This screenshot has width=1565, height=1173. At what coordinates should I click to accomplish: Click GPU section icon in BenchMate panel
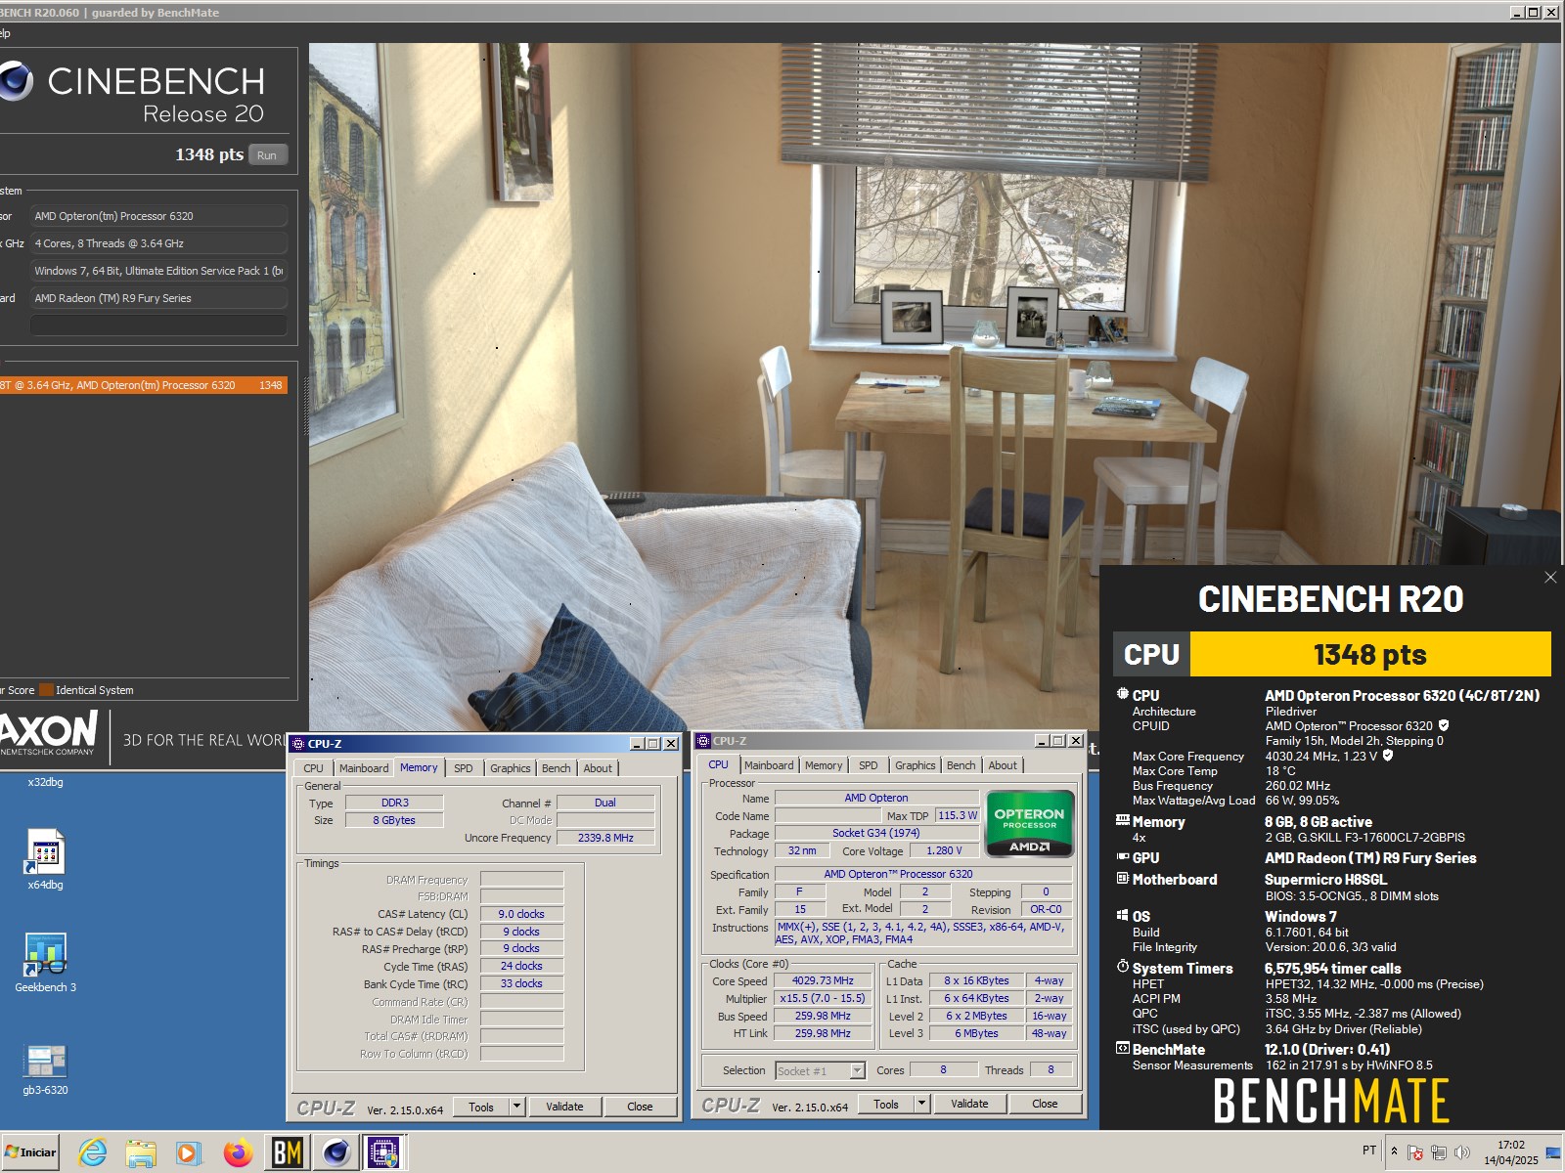click(x=1122, y=856)
